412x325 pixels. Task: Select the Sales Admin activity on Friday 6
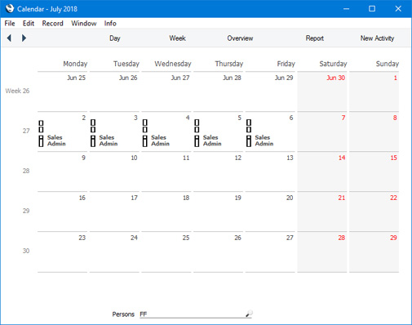click(264, 140)
